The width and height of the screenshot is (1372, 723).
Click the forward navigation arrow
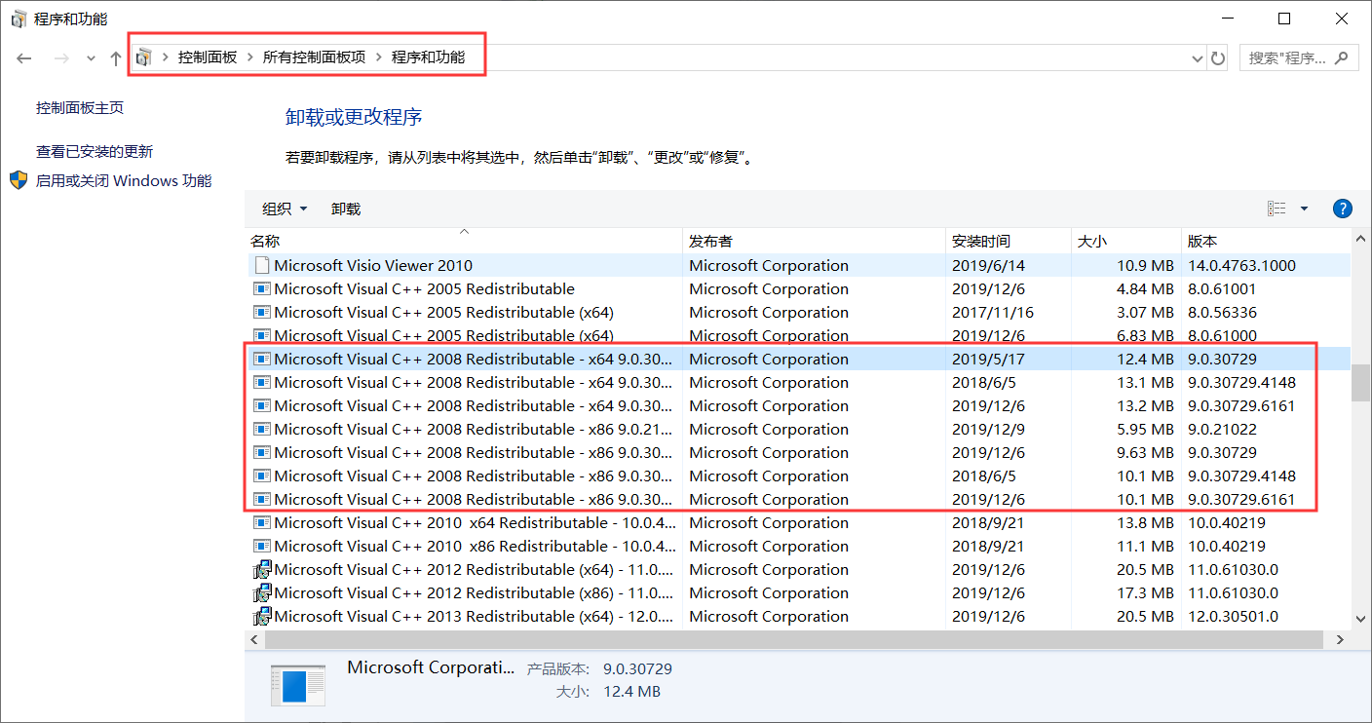pyautogui.click(x=61, y=58)
